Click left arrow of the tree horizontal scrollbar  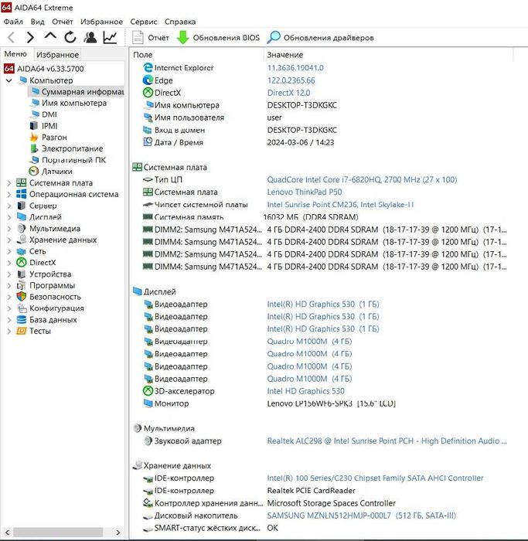(x=8, y=532)
